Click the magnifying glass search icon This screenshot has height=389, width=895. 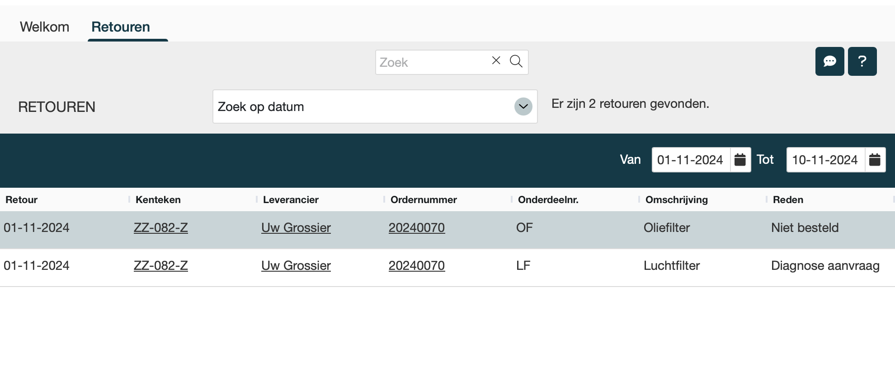click(x=516, y=61)
